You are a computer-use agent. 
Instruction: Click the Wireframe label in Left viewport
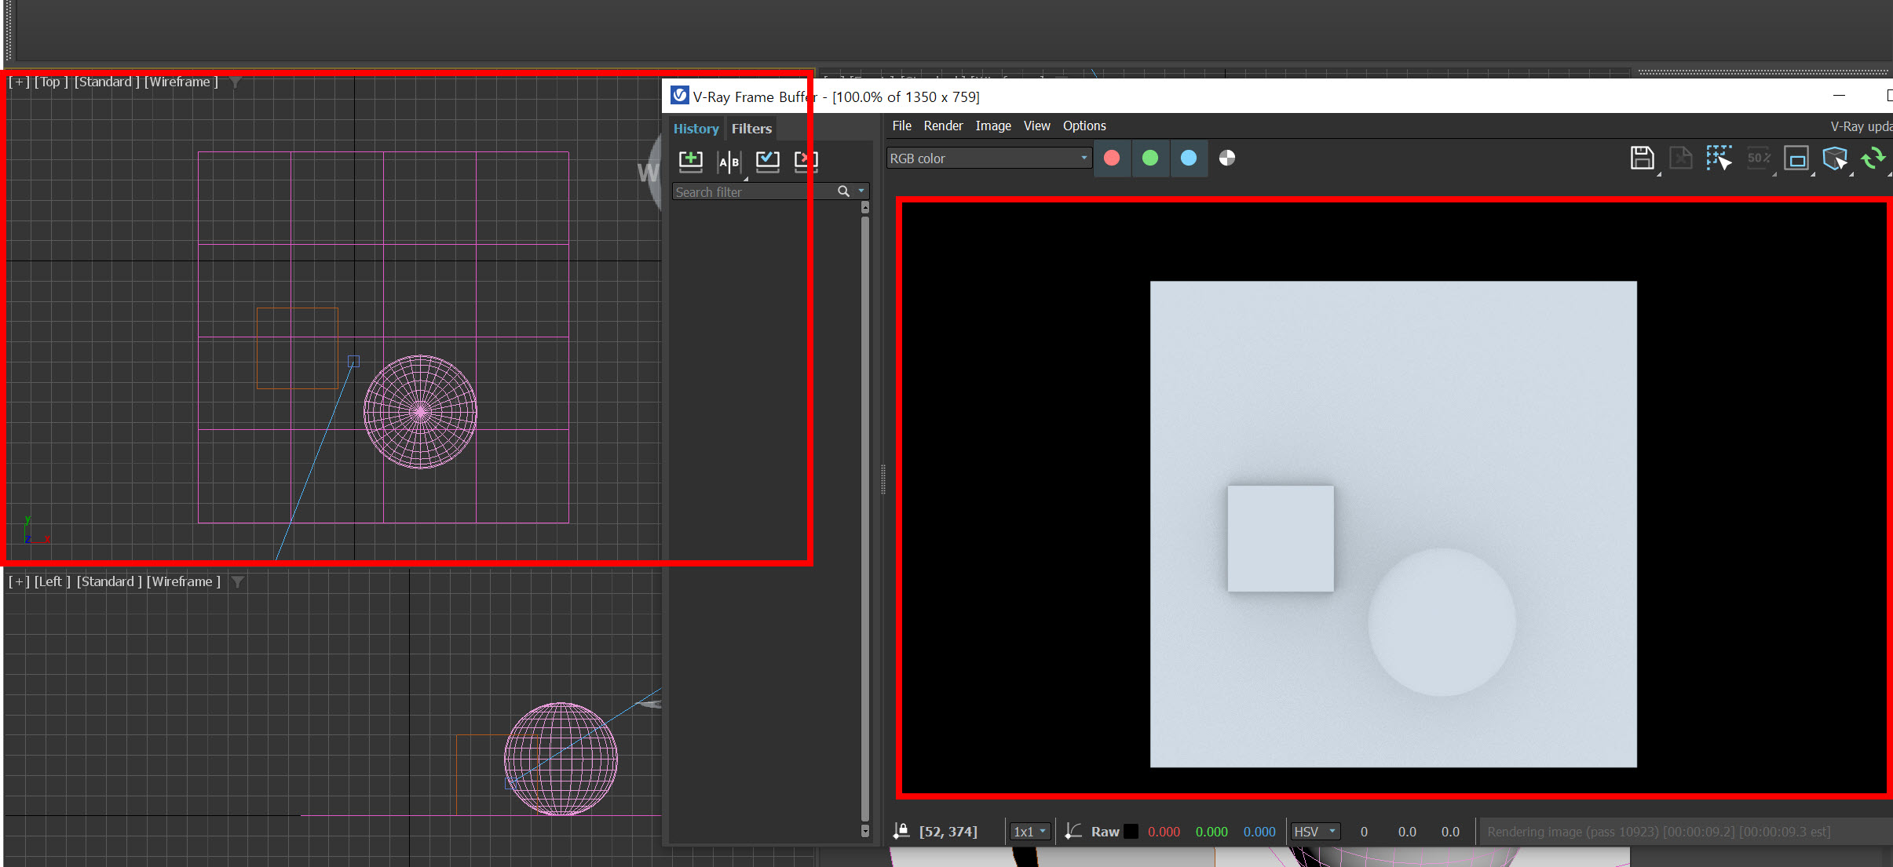(x=182, y=581)
